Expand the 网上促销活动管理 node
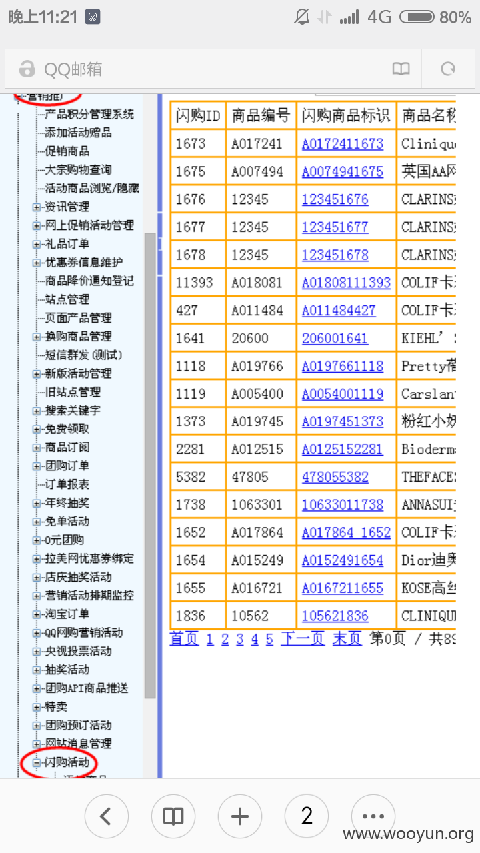This screenshot has height=853, width=480. tap(37, 226)
